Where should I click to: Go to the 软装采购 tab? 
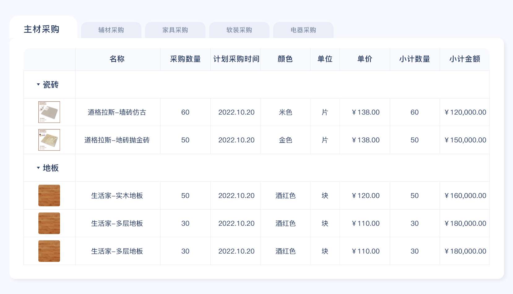(x=239, y=30)
